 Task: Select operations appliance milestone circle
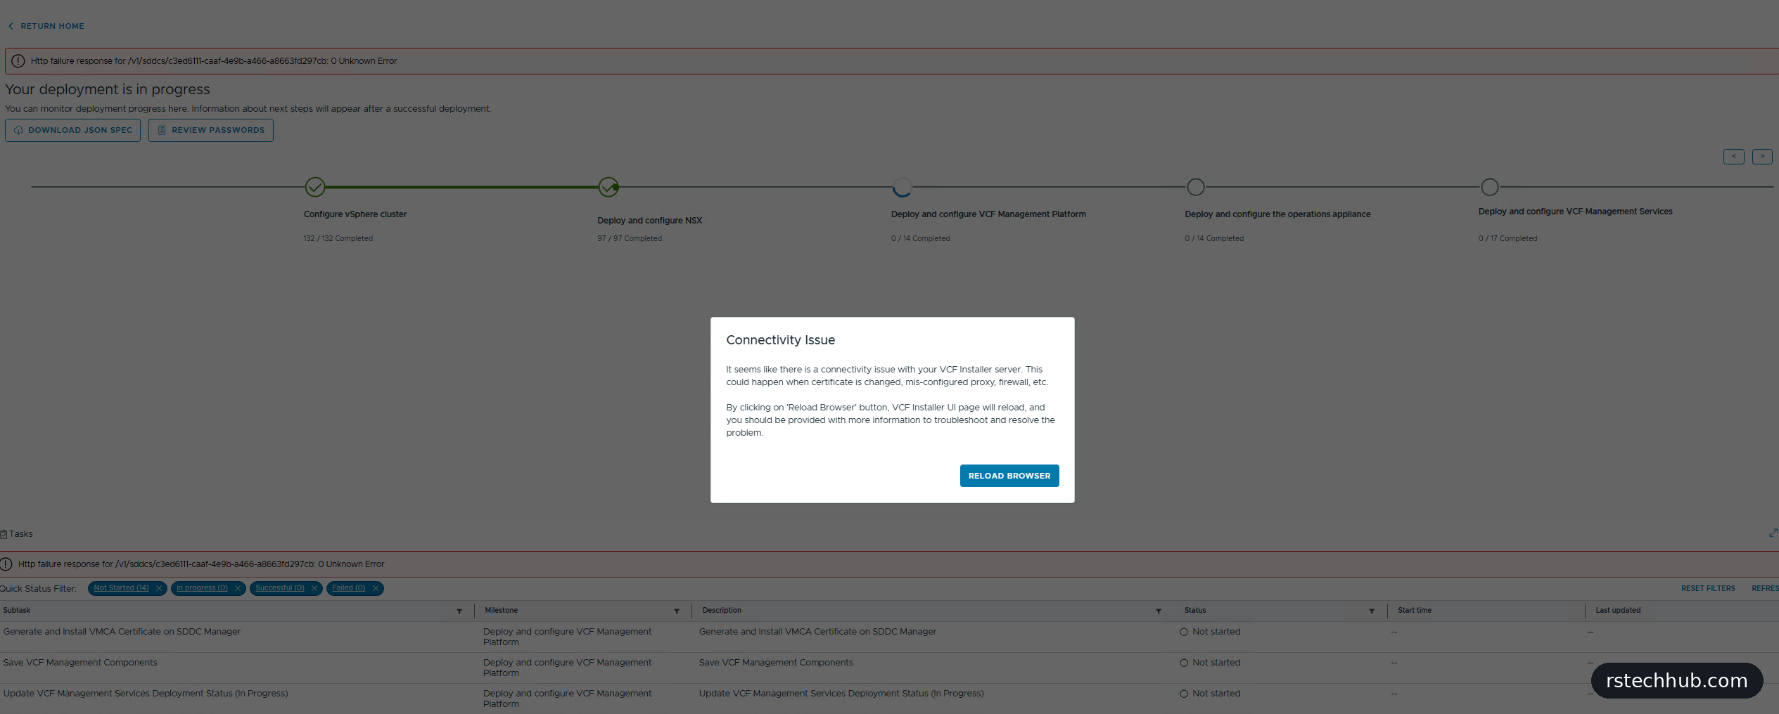(x=1196, y=187)
